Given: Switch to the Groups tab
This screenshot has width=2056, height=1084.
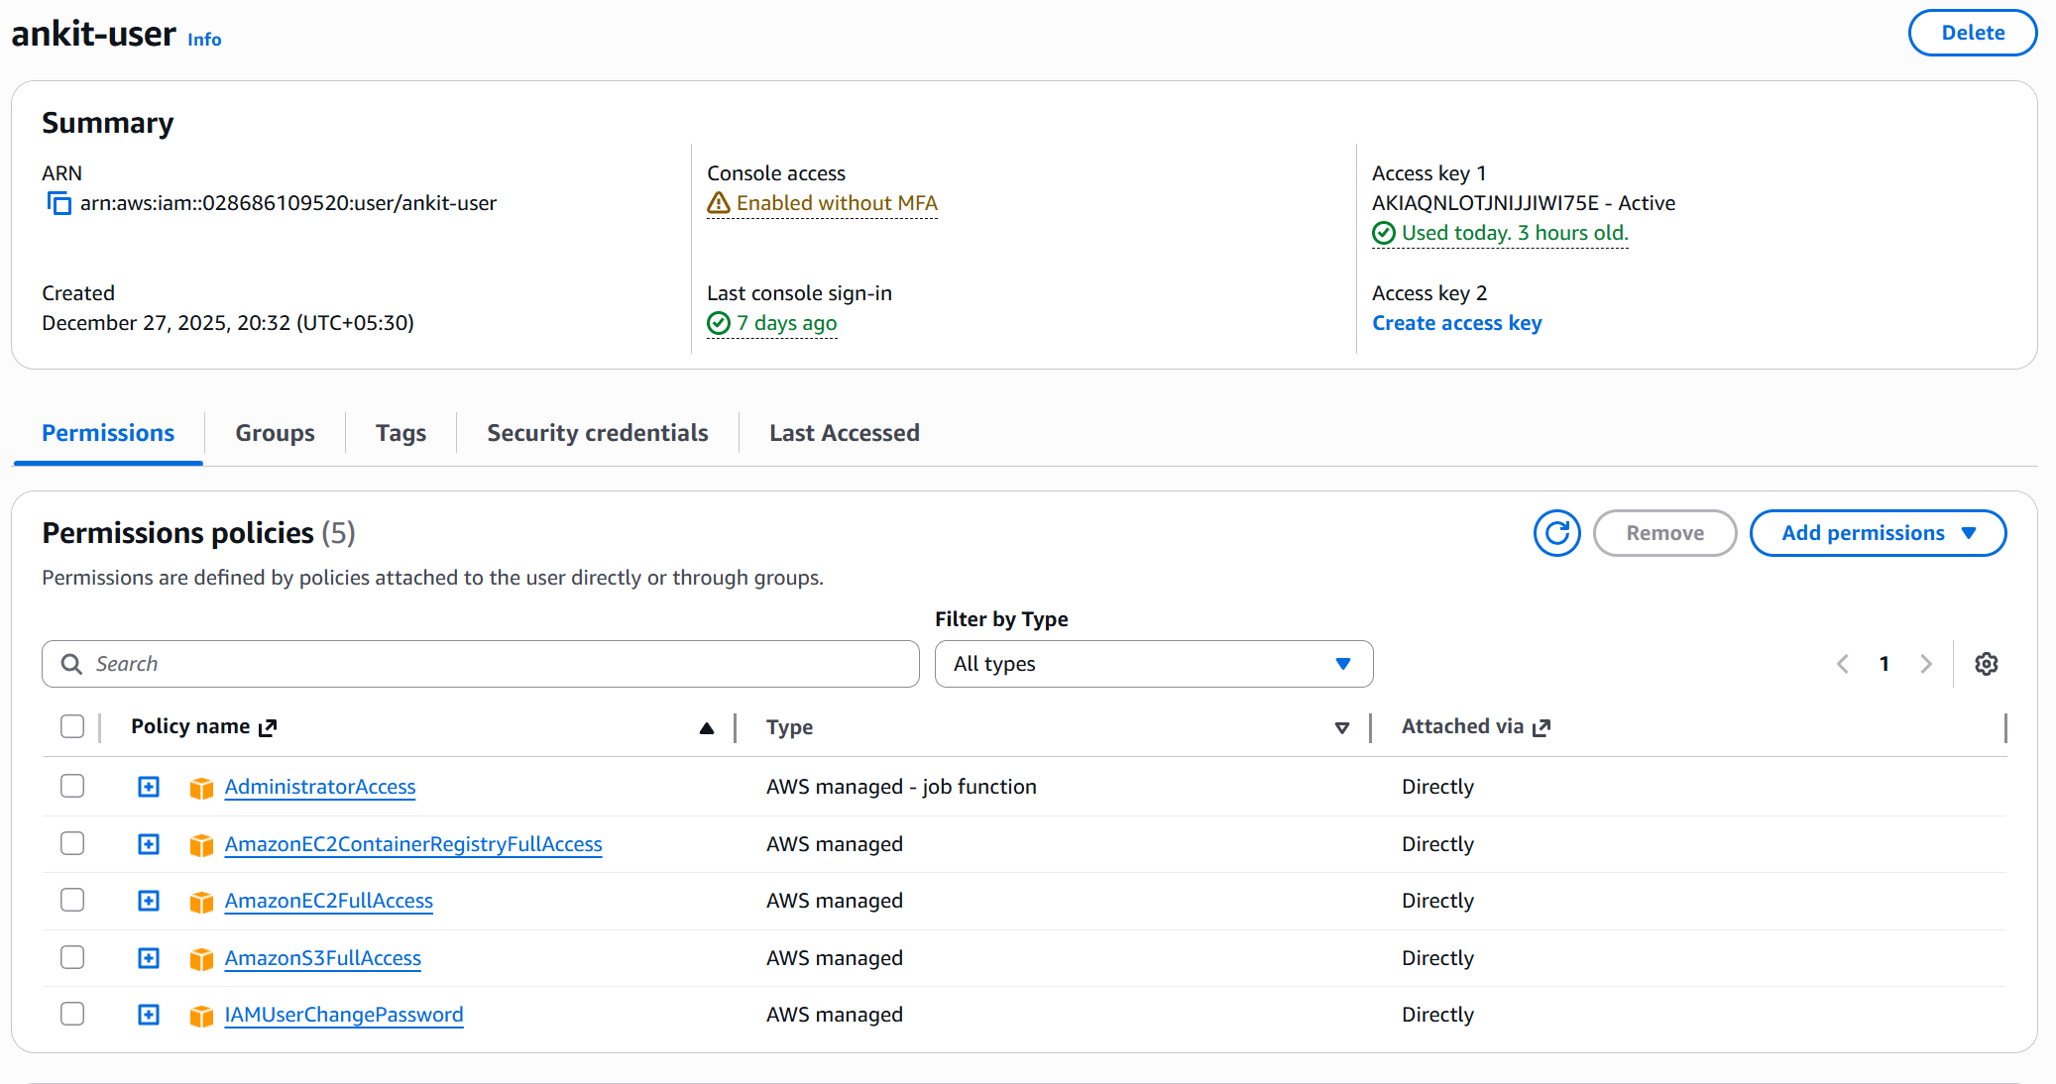Looking at the screenshot, I should [x=275, y=433].
